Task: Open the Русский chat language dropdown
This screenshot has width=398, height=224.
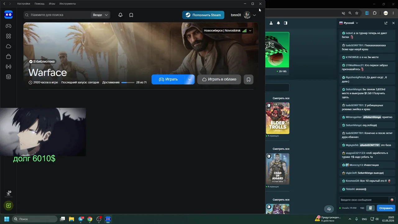Action: coord(349,23)
